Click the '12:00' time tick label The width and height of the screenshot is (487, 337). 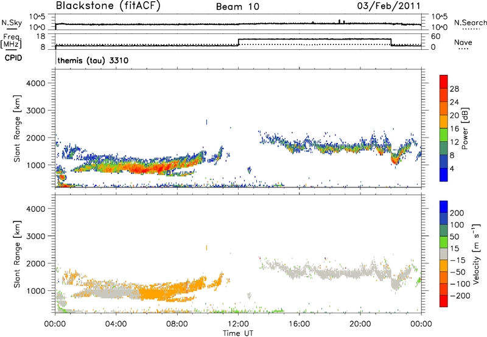(238, 324)
